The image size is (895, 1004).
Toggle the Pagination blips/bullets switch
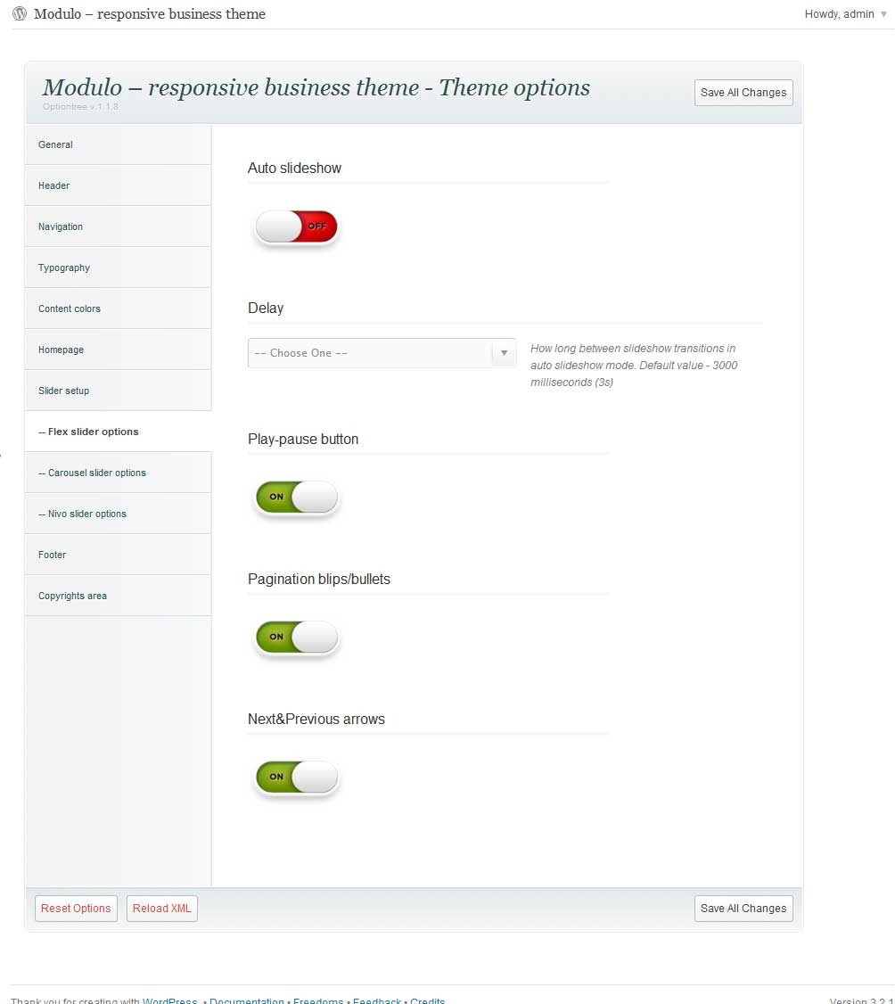297,638
